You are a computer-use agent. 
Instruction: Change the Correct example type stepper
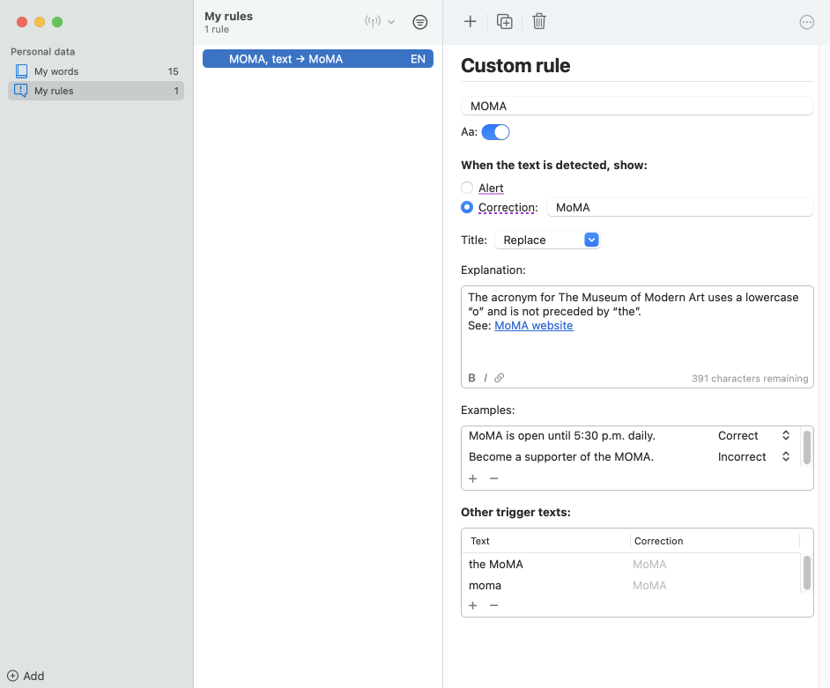pos(785,435)
